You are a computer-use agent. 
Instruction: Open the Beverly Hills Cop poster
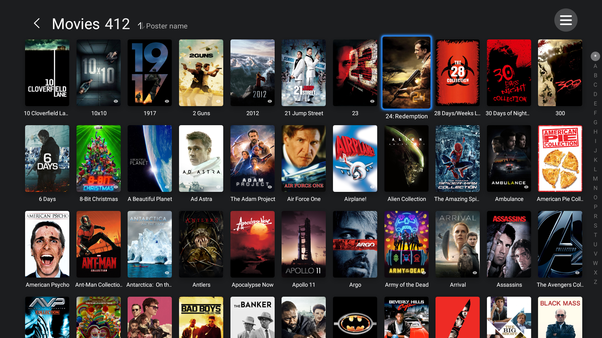406,317
